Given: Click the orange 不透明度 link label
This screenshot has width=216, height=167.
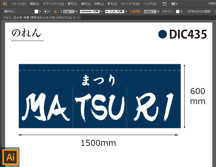Looking at the screenshot, I should 136,11.
